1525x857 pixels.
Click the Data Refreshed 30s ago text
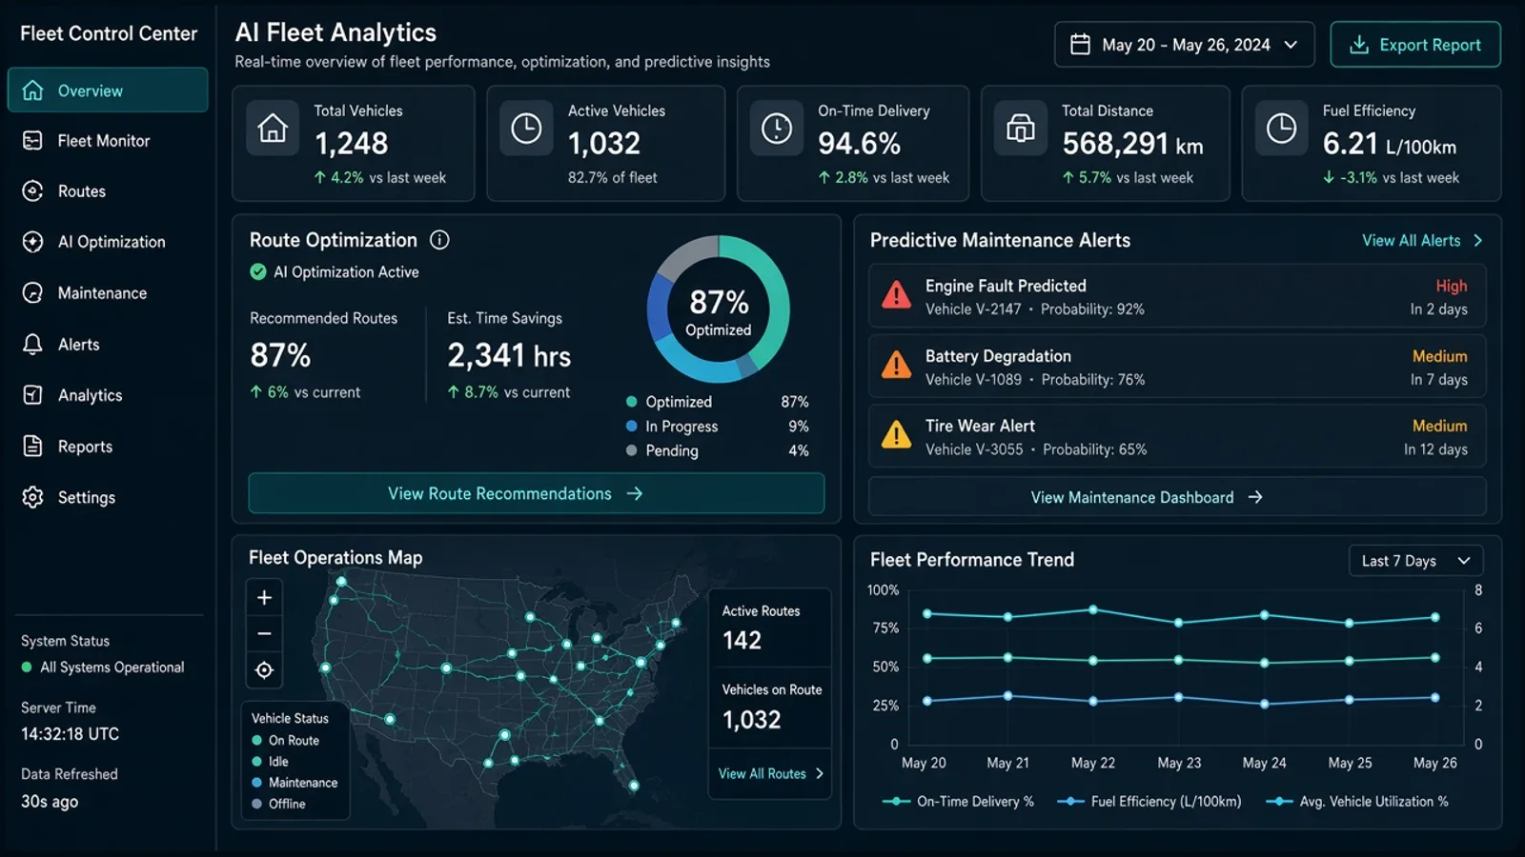coord(50,802)
